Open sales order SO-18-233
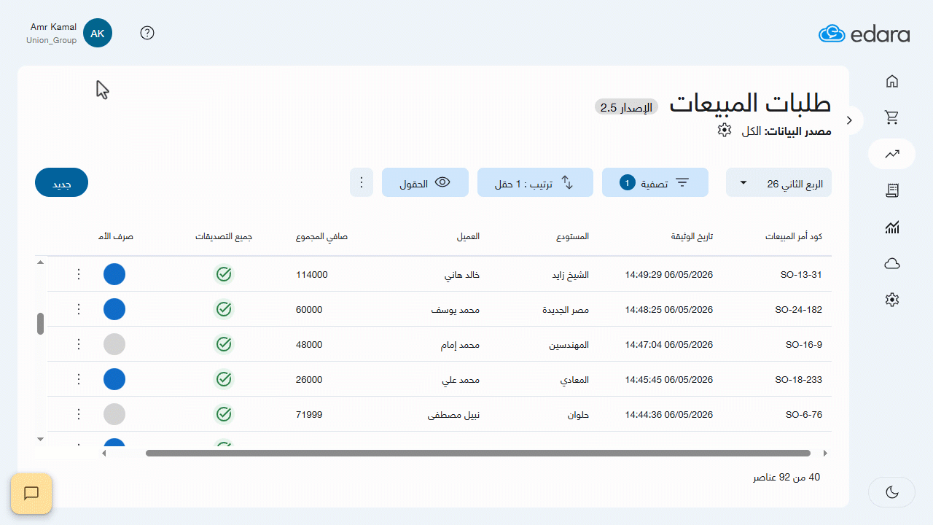Viewport: 933px width, 525px height. [x=798, y=380]
